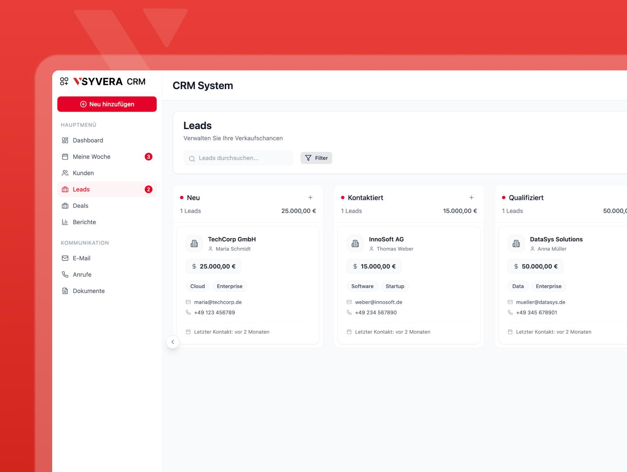This screenshot has width=627, height=472.
Task: Open the Filter options
Action: coord(316,158)
